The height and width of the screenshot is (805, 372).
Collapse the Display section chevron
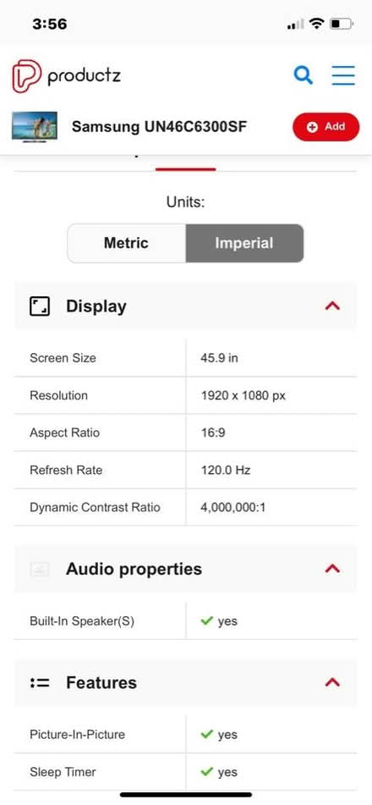point(332,306)
